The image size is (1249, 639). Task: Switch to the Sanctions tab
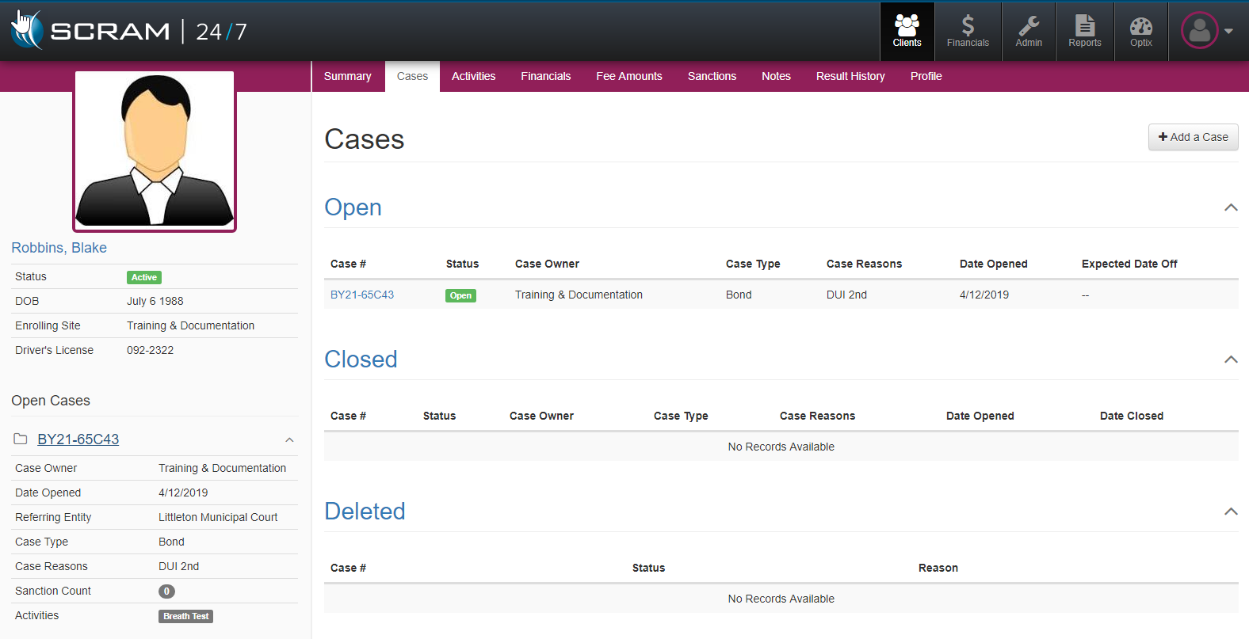coord(712,77)
